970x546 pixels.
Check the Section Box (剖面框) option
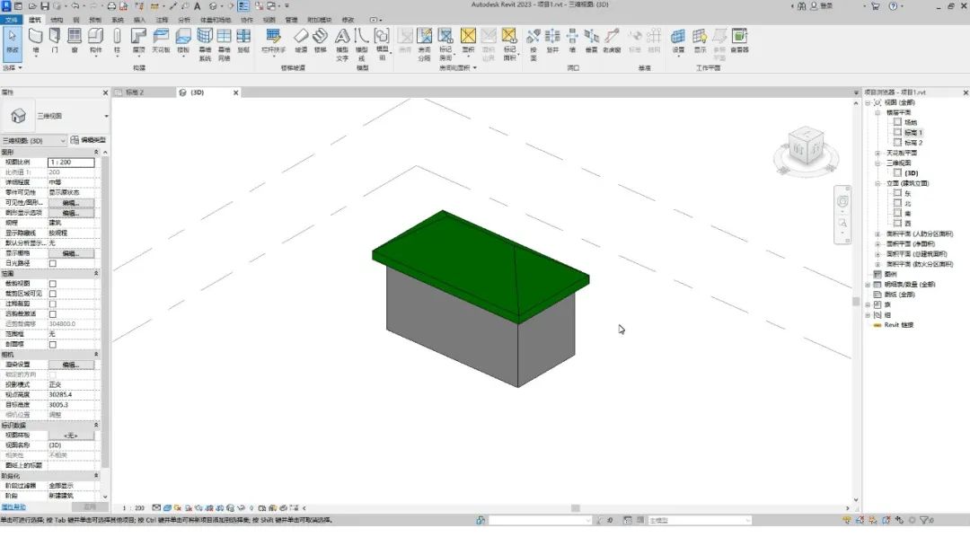(52, 344)
